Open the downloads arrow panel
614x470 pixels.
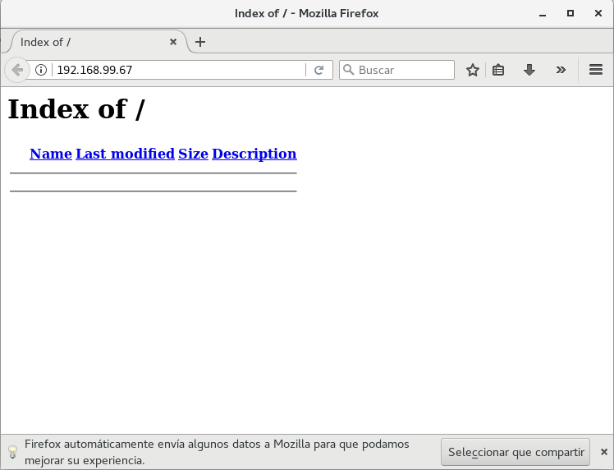(x=529, y=71)
